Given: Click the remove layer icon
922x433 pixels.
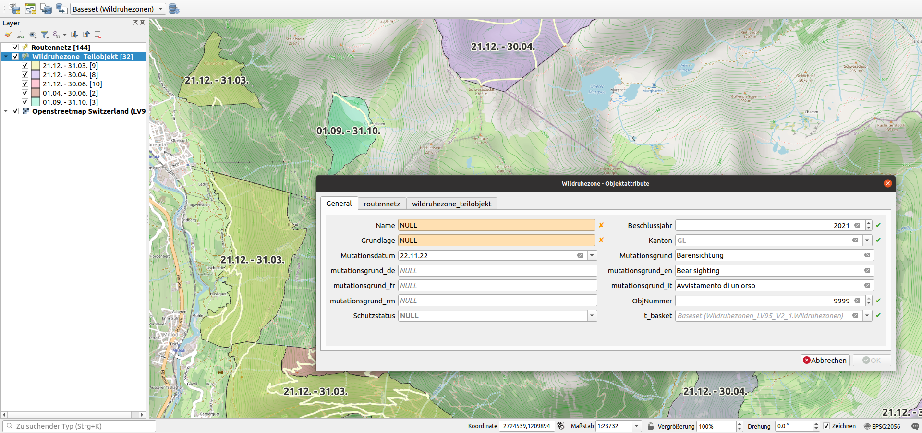Looking at the screenshot, I should tap(98, 35).
